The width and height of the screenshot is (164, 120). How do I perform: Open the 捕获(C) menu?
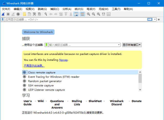pyautogui.click(x=55, y=9)
